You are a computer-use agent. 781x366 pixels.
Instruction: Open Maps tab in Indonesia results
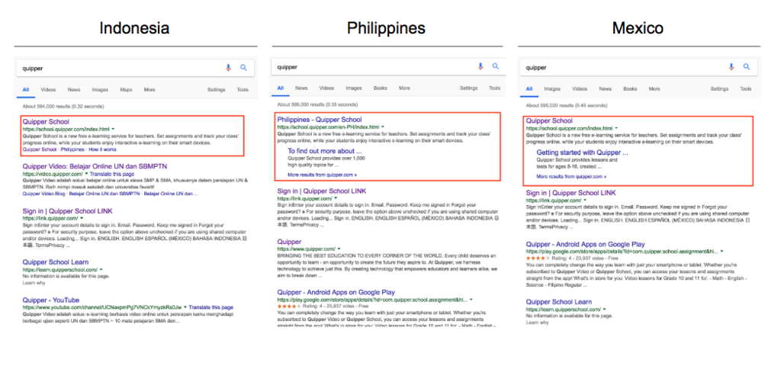click(x=126, y=90)
